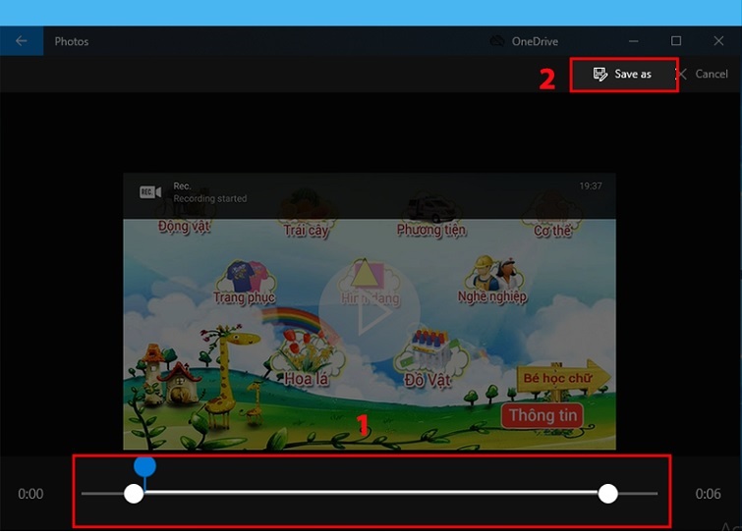Select the left trim start handle
The image size is (742, 532).
coord(135,494)
